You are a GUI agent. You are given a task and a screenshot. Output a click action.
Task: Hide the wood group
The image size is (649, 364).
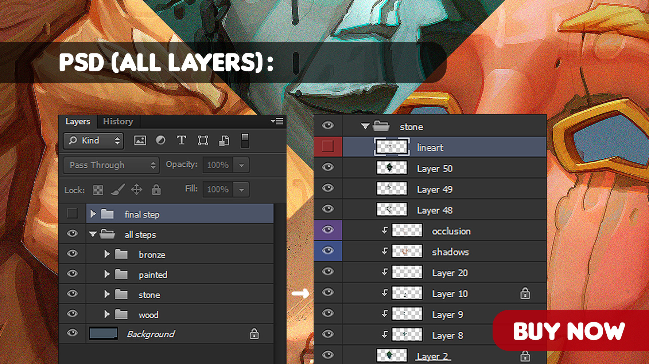tap(72, 313)
